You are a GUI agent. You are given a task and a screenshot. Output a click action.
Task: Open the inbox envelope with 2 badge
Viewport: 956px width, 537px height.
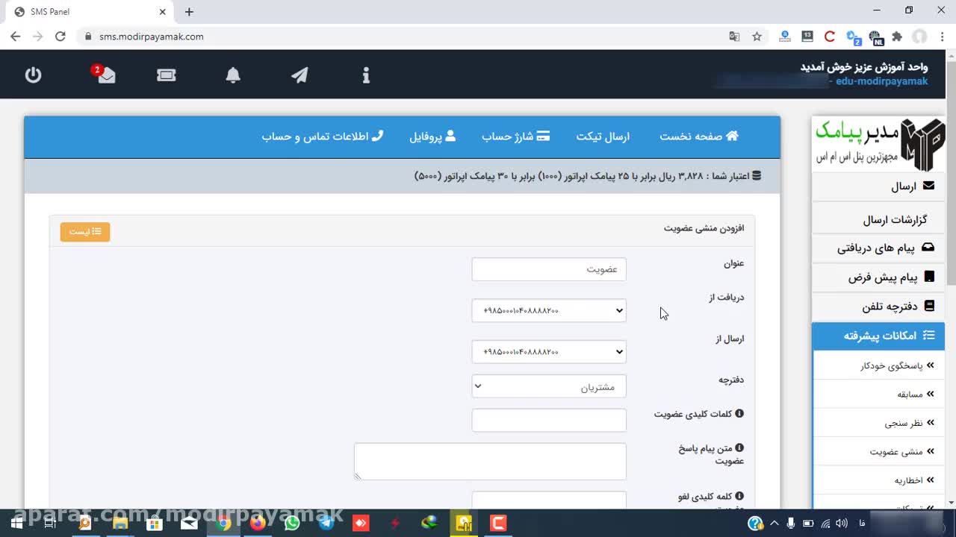coord(105,74)
